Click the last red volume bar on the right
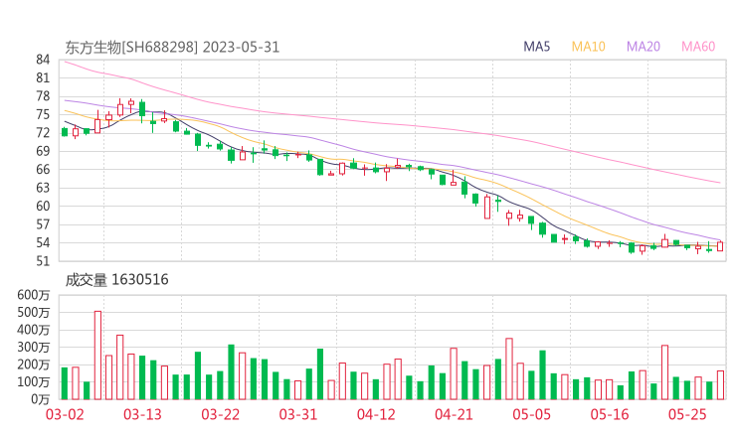The width and height of the screenshot is (736, 437). (720, 385)
